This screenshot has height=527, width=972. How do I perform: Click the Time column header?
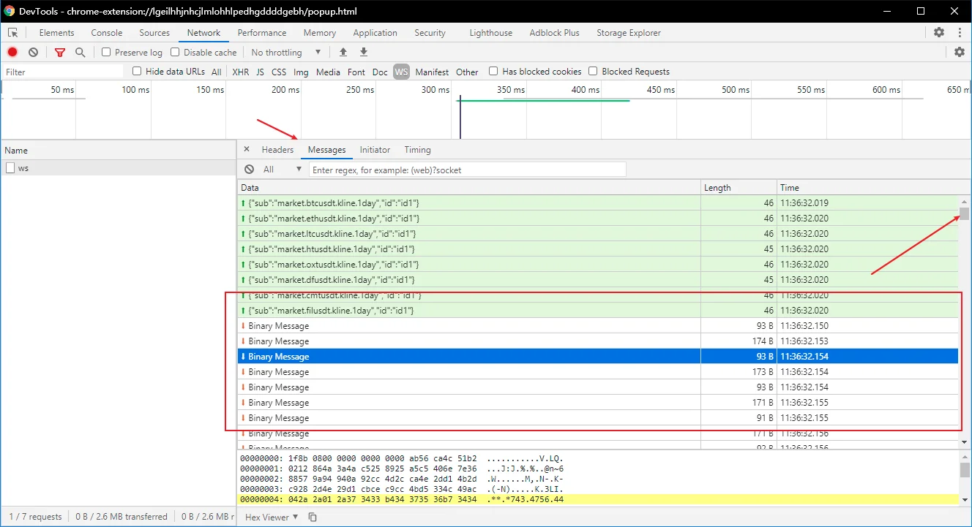pyautogui.click(x=867, y=188)
